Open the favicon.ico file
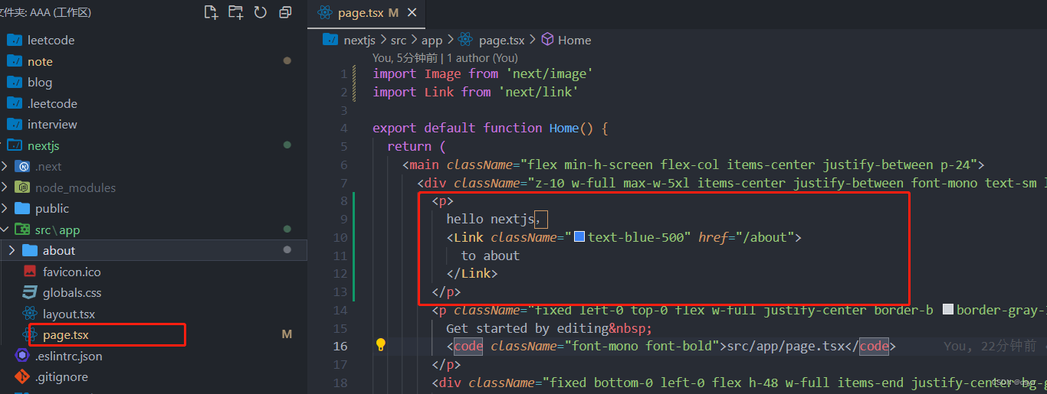 coord(72,272)
